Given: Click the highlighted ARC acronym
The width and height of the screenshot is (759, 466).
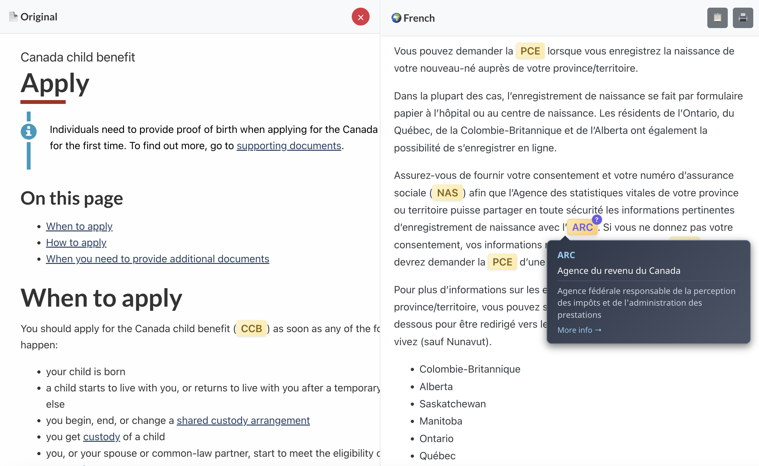Looking at the screenshot, I should click(582, 227).
